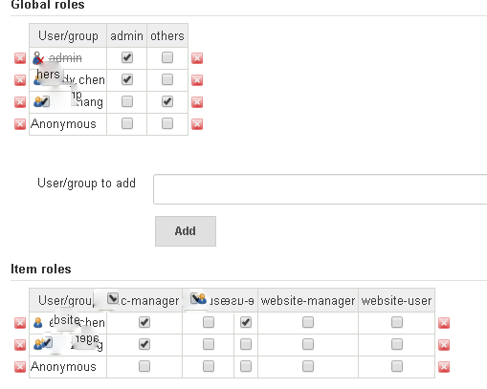Click Anonymous entry in Item roles
The width and height of the screenshot is (487, 389).
63,367
